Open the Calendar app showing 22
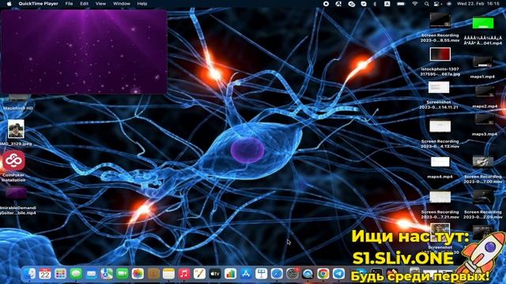 (45, 274)
